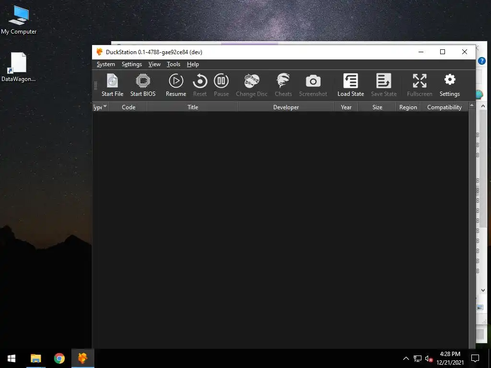Sort by Compatibility column header
Image resolution: width=491 pixels, height=368 pixels.
point(444,107)
